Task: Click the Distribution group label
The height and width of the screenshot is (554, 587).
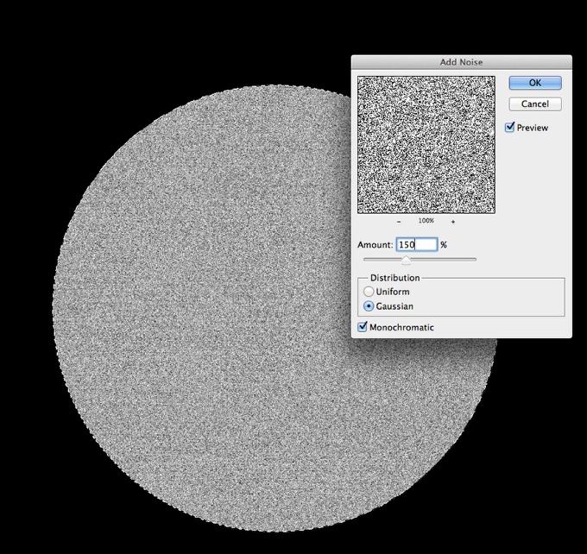Action: (395, 278)
